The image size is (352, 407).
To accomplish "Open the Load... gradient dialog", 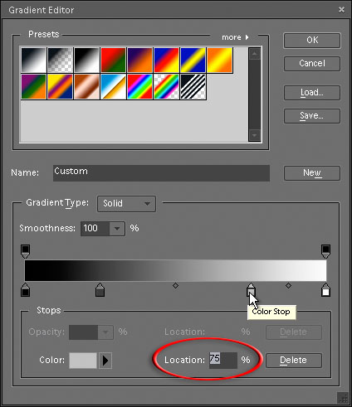I will point(312,93).
